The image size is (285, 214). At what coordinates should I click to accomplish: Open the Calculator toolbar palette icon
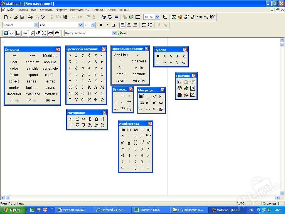click(x=6, y=33)
